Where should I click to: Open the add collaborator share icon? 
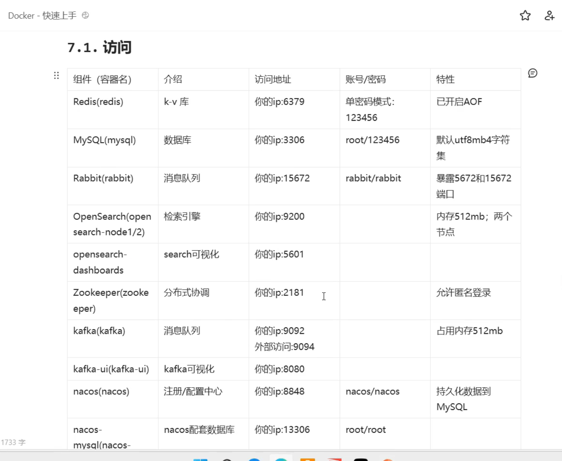point(549,15)
